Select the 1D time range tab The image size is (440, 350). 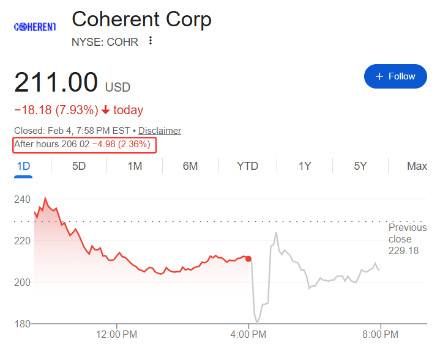(x=23, y=166)
